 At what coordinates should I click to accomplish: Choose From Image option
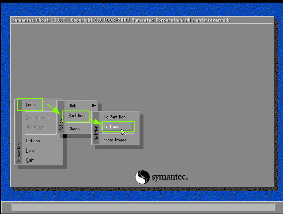(x=115, y=140)
